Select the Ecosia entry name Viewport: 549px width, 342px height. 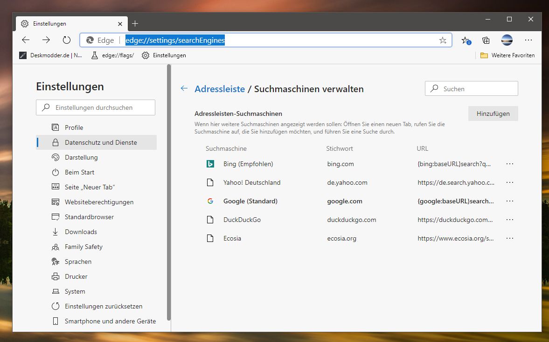(232, 238)
